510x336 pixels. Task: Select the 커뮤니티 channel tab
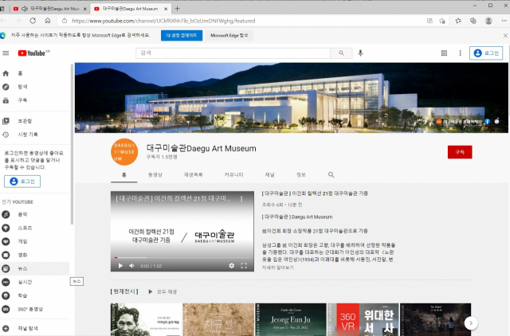233,175
